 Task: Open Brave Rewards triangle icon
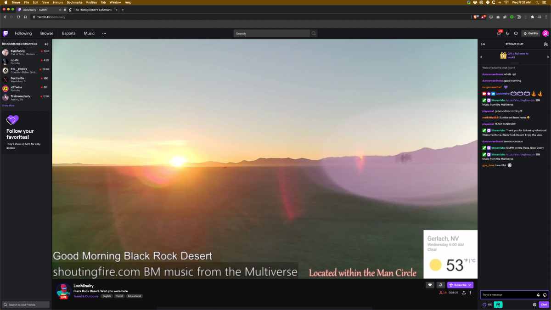click(x=483, y=17)
